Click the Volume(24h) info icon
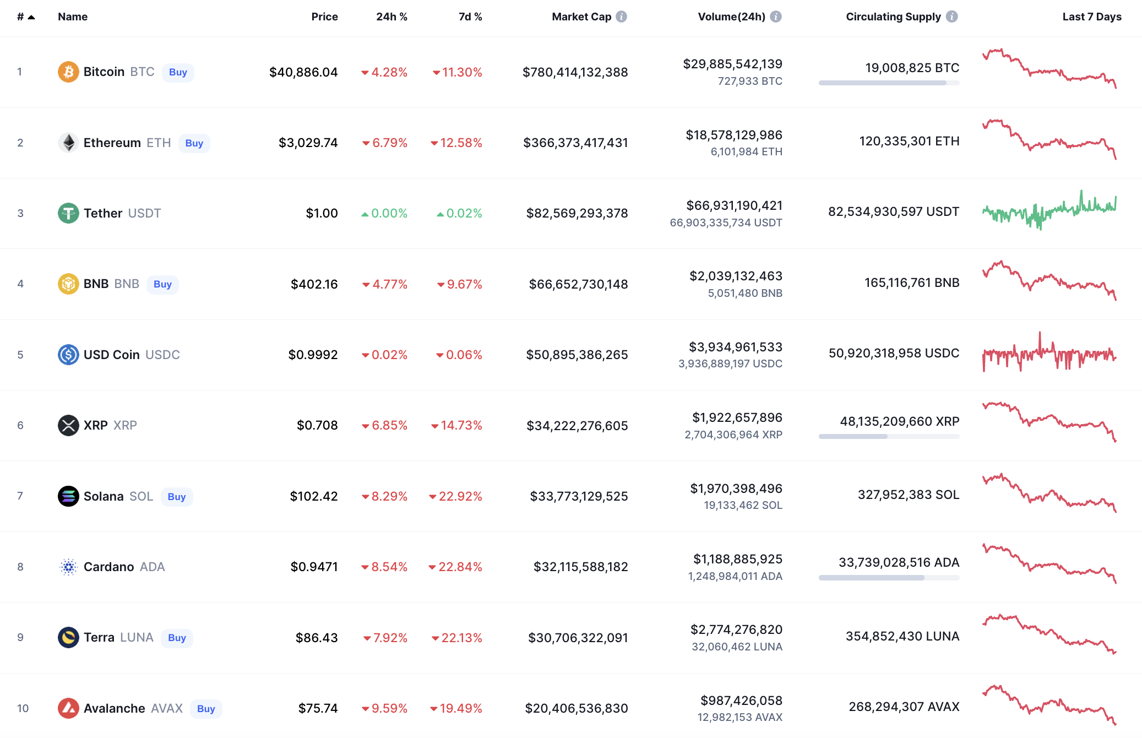 (776, 17)
